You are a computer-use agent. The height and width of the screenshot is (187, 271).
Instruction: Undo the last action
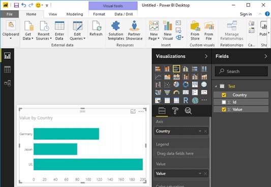coord(24,5)
